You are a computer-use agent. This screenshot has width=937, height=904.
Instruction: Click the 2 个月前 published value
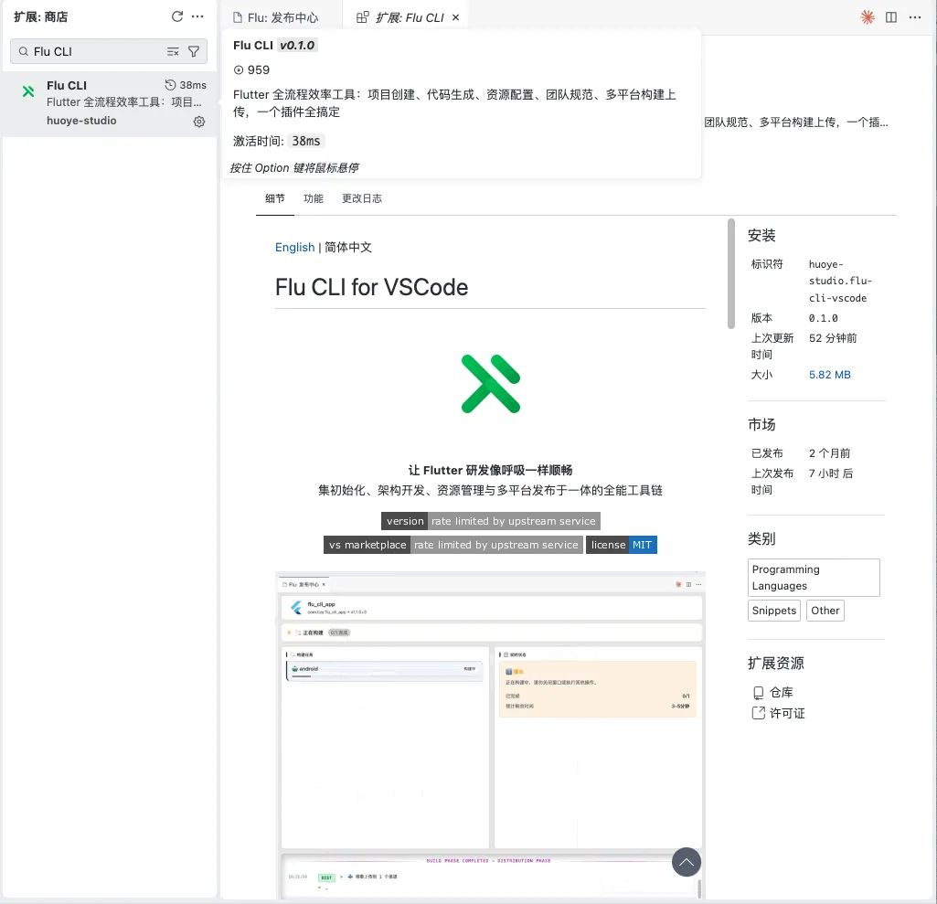pos(829,453)
